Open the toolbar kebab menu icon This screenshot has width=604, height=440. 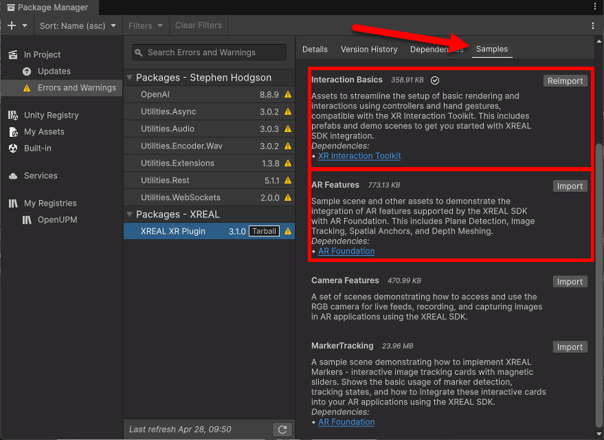(592, 26)
